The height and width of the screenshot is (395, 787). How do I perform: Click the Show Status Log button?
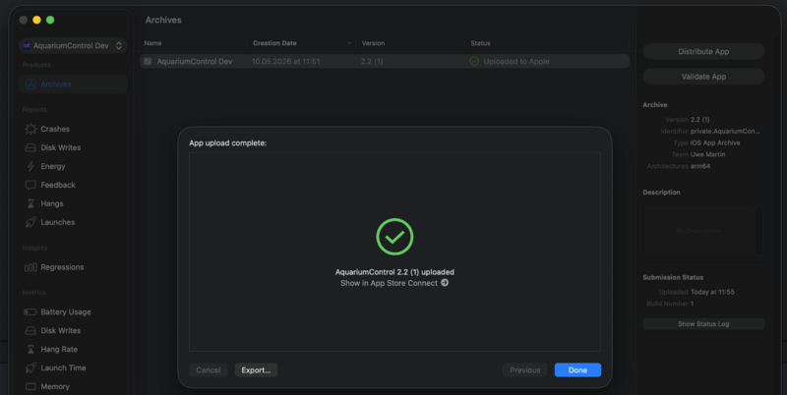point(703,324)
